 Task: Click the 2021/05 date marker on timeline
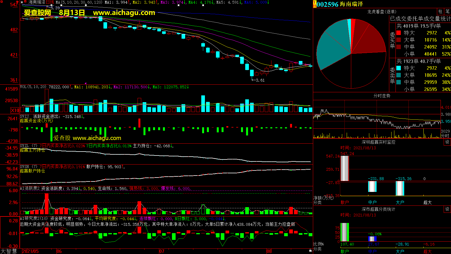(30, 251)
